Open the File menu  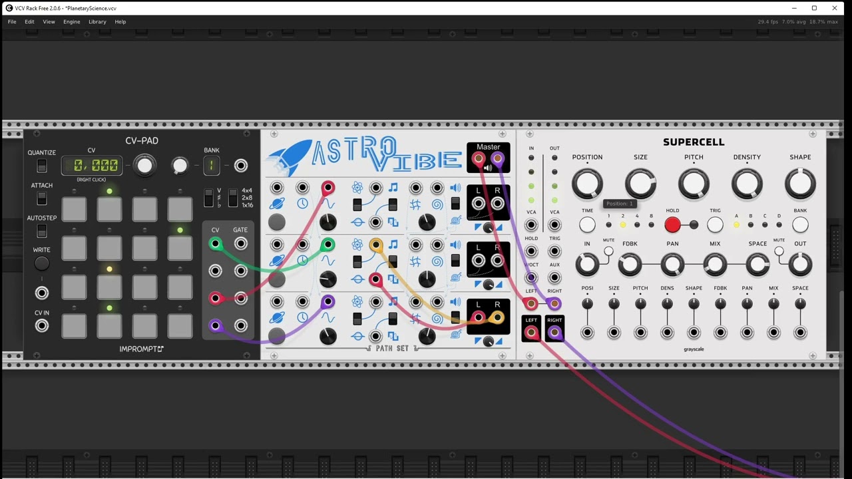12,22
